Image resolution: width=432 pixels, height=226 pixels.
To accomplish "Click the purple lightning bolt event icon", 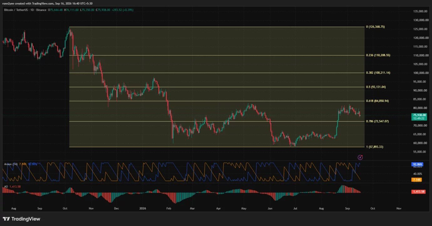I will pyautogui.click(x=360, y=157).
